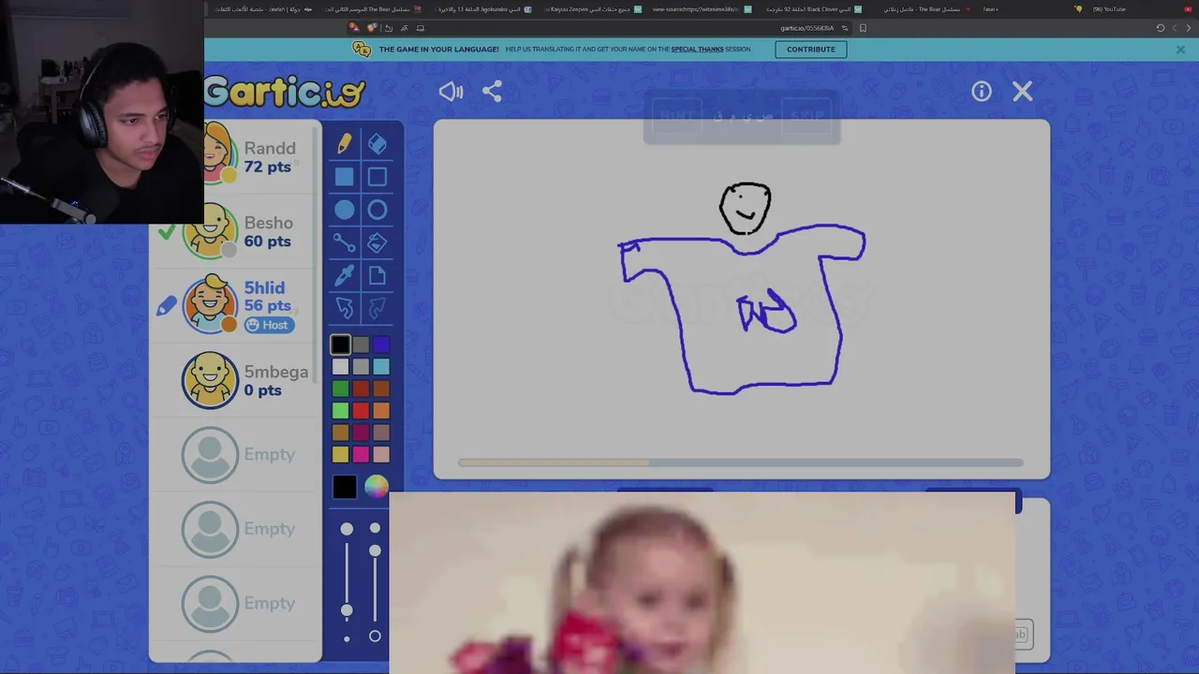Open the share room icon
The image size is (1199, 674).
[492, 91]
